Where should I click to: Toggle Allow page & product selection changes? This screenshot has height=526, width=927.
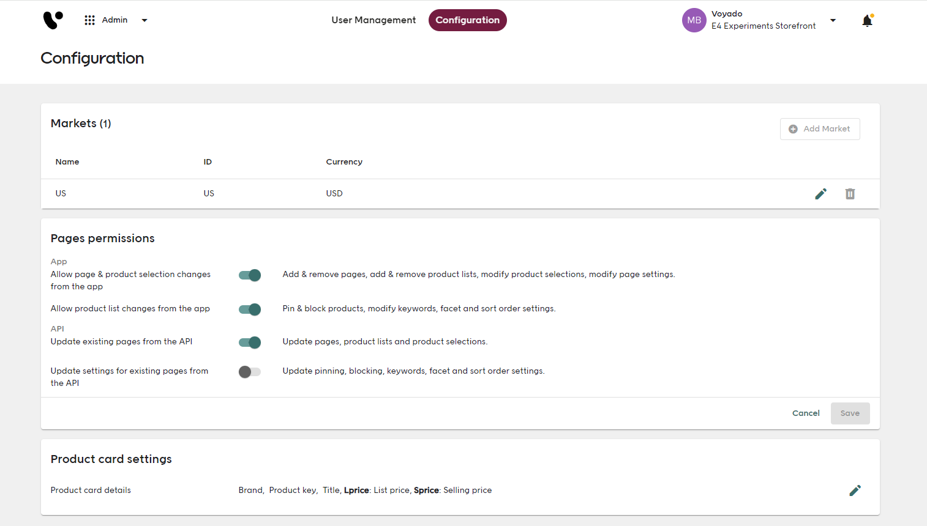coord(250,275)
